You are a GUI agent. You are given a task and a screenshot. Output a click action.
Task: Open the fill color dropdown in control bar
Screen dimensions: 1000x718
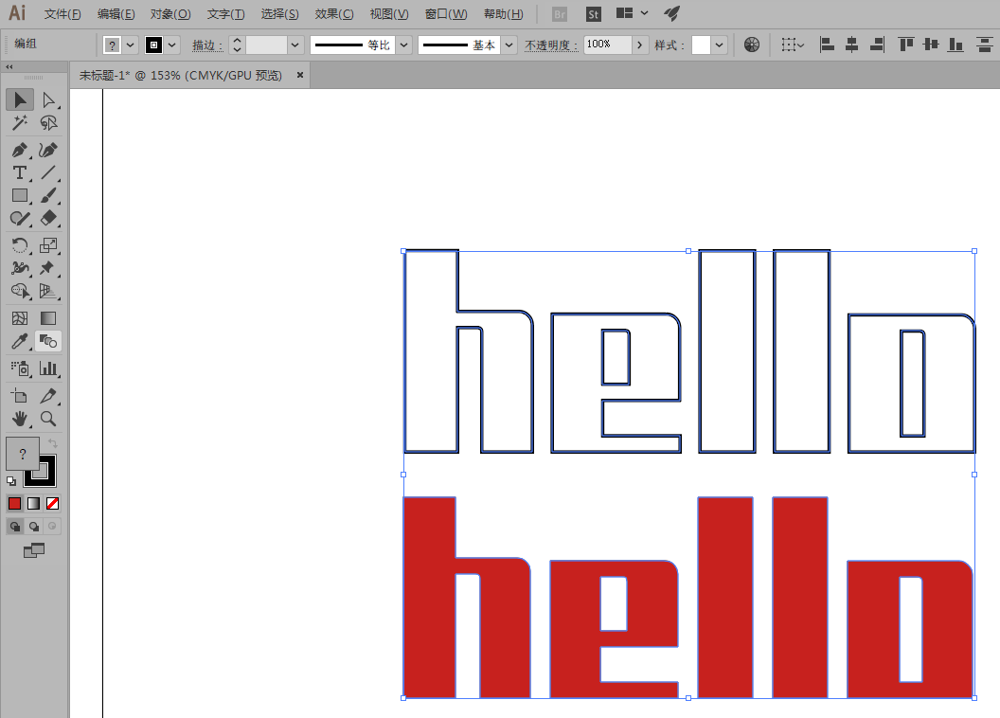tap(130, 45)
